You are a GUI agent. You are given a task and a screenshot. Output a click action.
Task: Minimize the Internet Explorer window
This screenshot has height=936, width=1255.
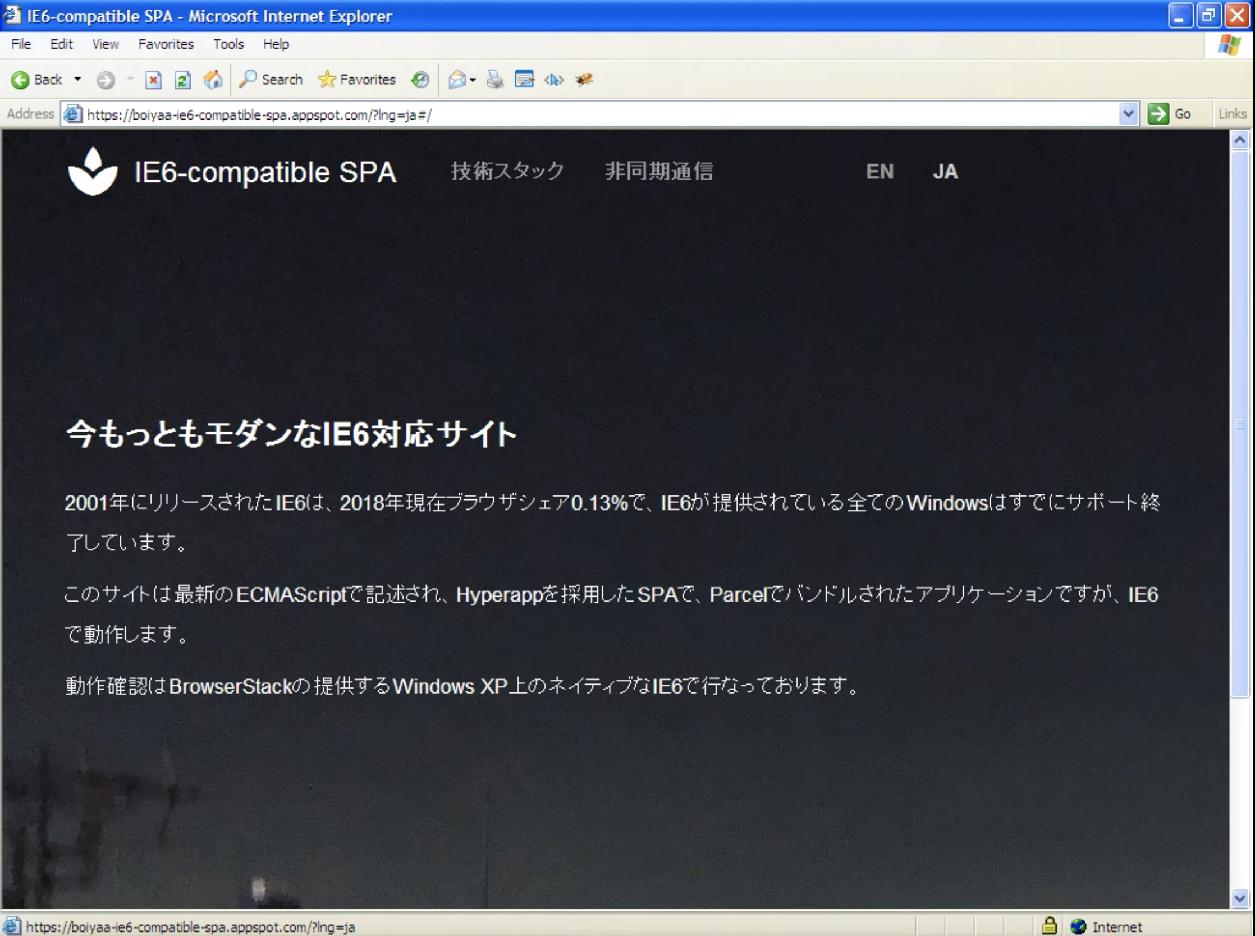[1180, 16]
